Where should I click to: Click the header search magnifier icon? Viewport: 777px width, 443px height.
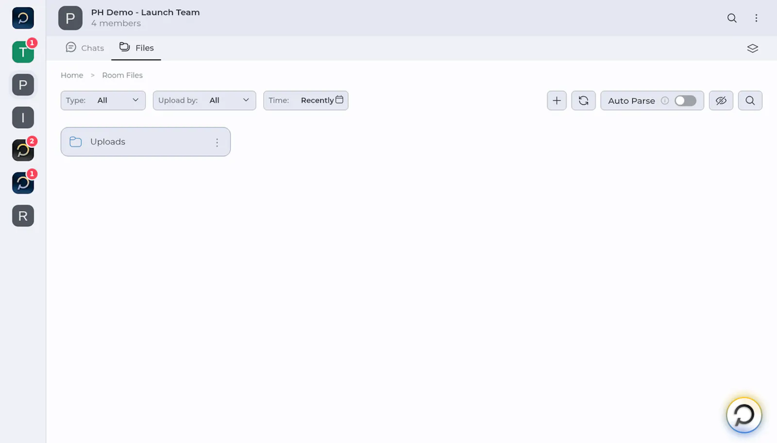pos(732,18)
